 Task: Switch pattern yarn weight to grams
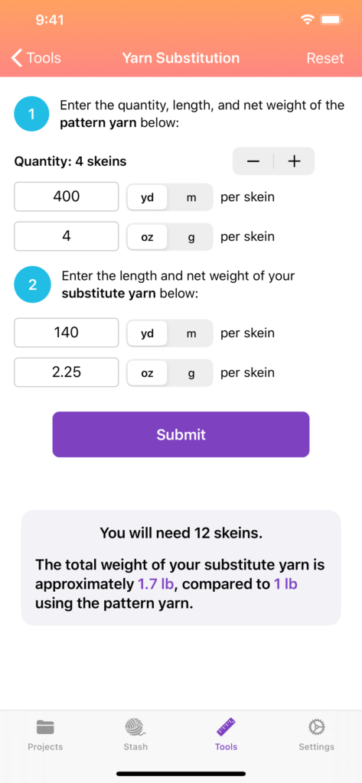click(191, 237)
